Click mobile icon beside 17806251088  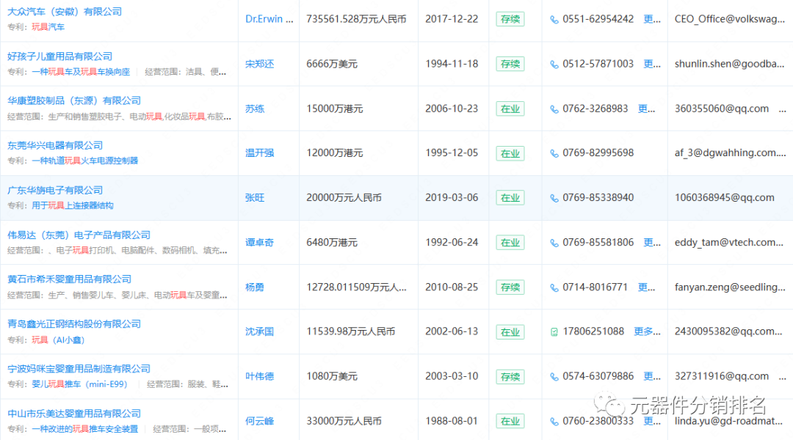(x=554, y=332)
